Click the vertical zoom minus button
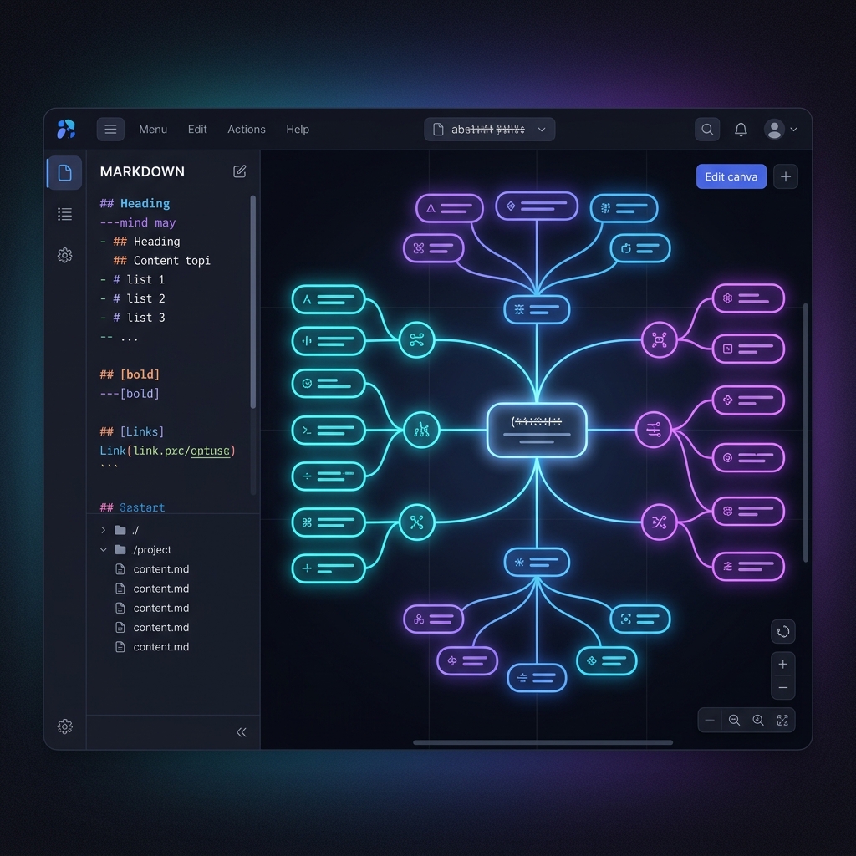 pyautogui.click(x=782, y=688)
